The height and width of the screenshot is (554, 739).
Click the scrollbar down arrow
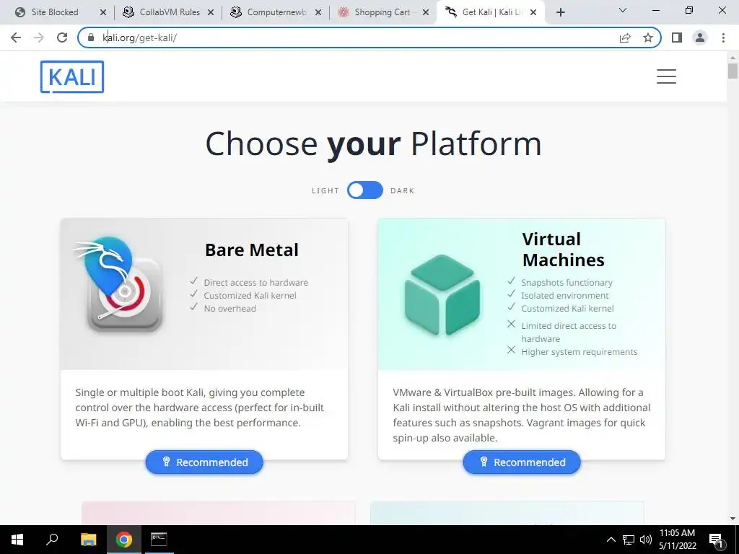coord(733,519)
